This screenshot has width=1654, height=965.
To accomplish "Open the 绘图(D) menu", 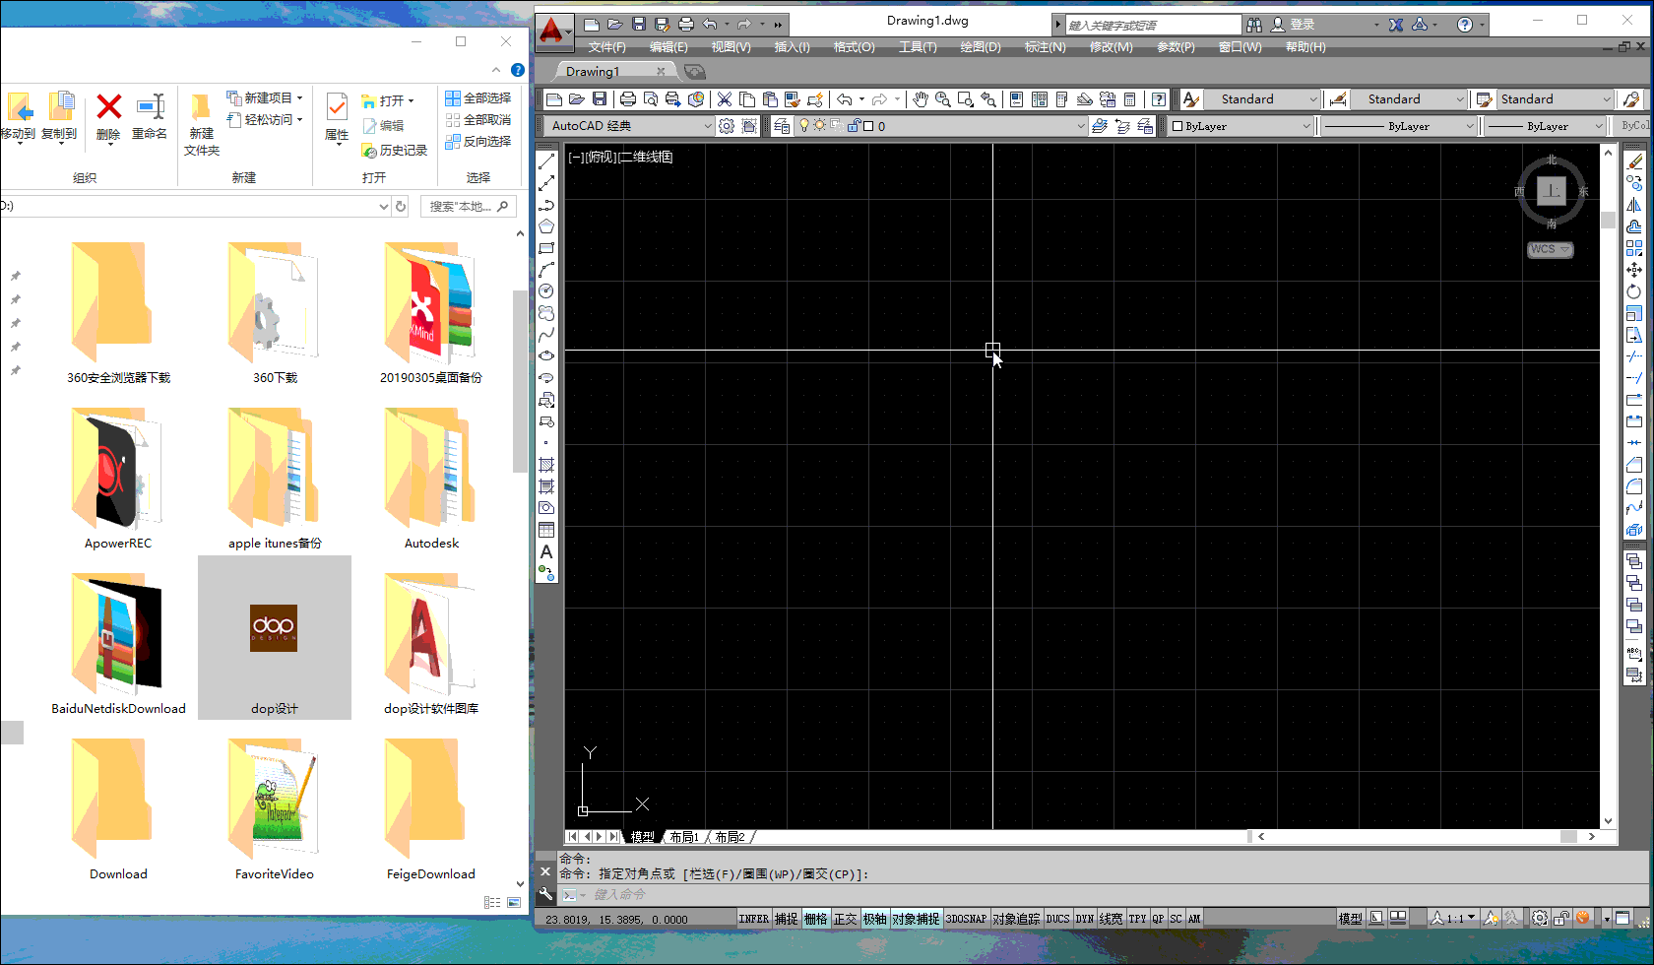I will pyautogui.click(x=980, y=47).
